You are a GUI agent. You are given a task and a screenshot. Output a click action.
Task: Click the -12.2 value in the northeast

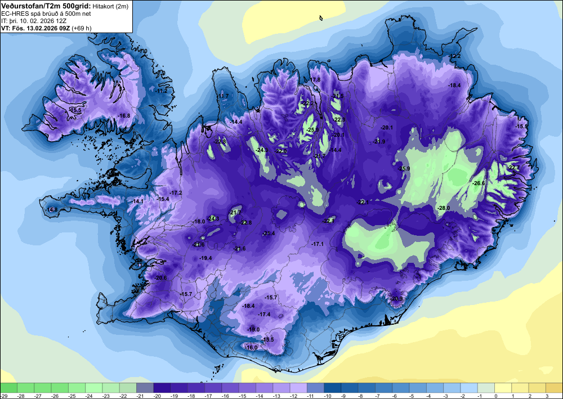pyautogui.click(x=454, y=56)
